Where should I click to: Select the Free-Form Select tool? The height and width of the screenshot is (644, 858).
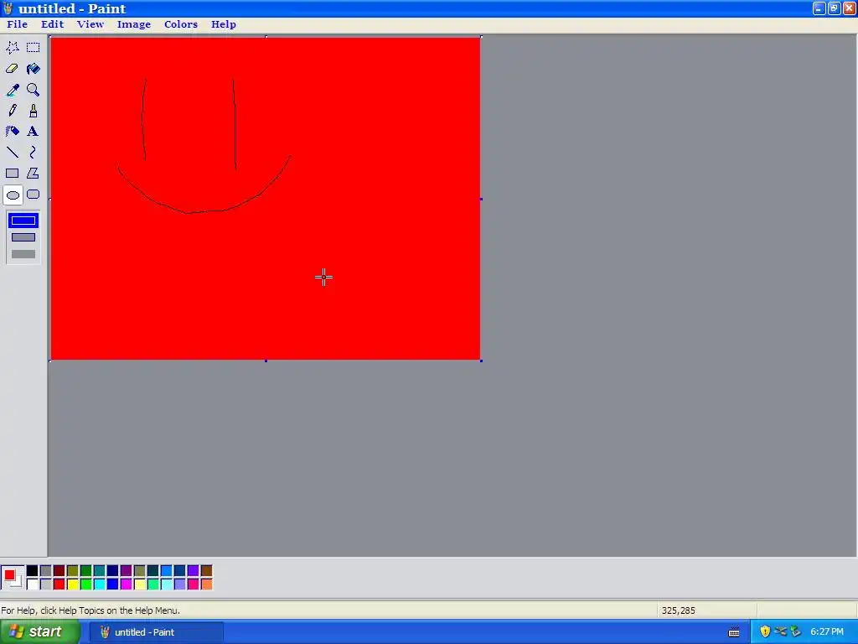(13, 48)
